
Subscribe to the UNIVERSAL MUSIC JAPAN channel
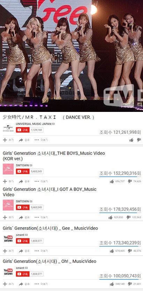pyautogui.click(x=23, y=130)
